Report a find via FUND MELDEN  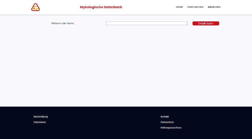(x=195, y=7)
